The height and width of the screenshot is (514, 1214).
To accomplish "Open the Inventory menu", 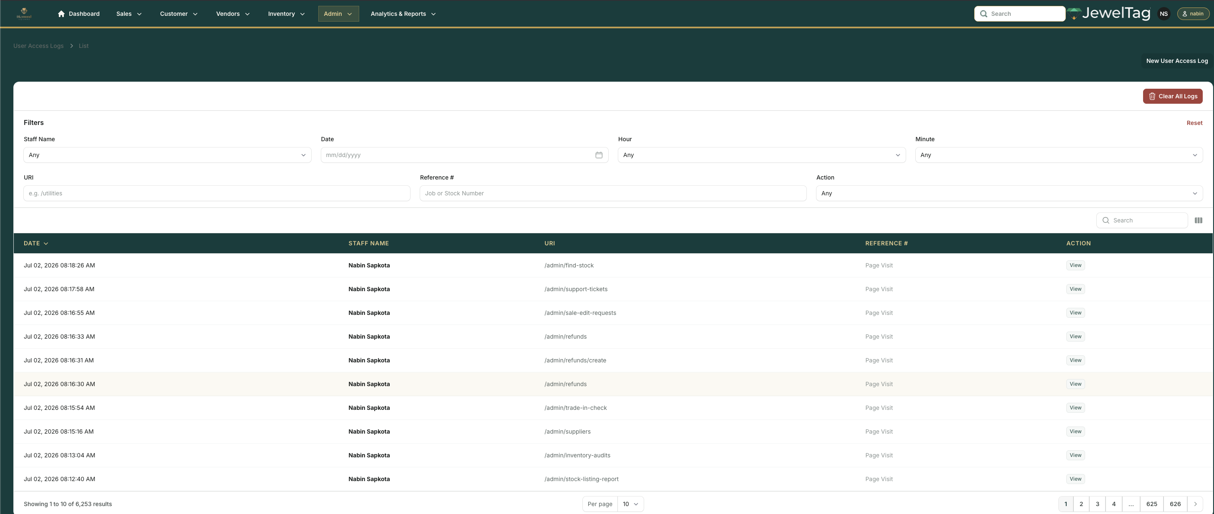I will pyautogui.click(x=287, y=14).
